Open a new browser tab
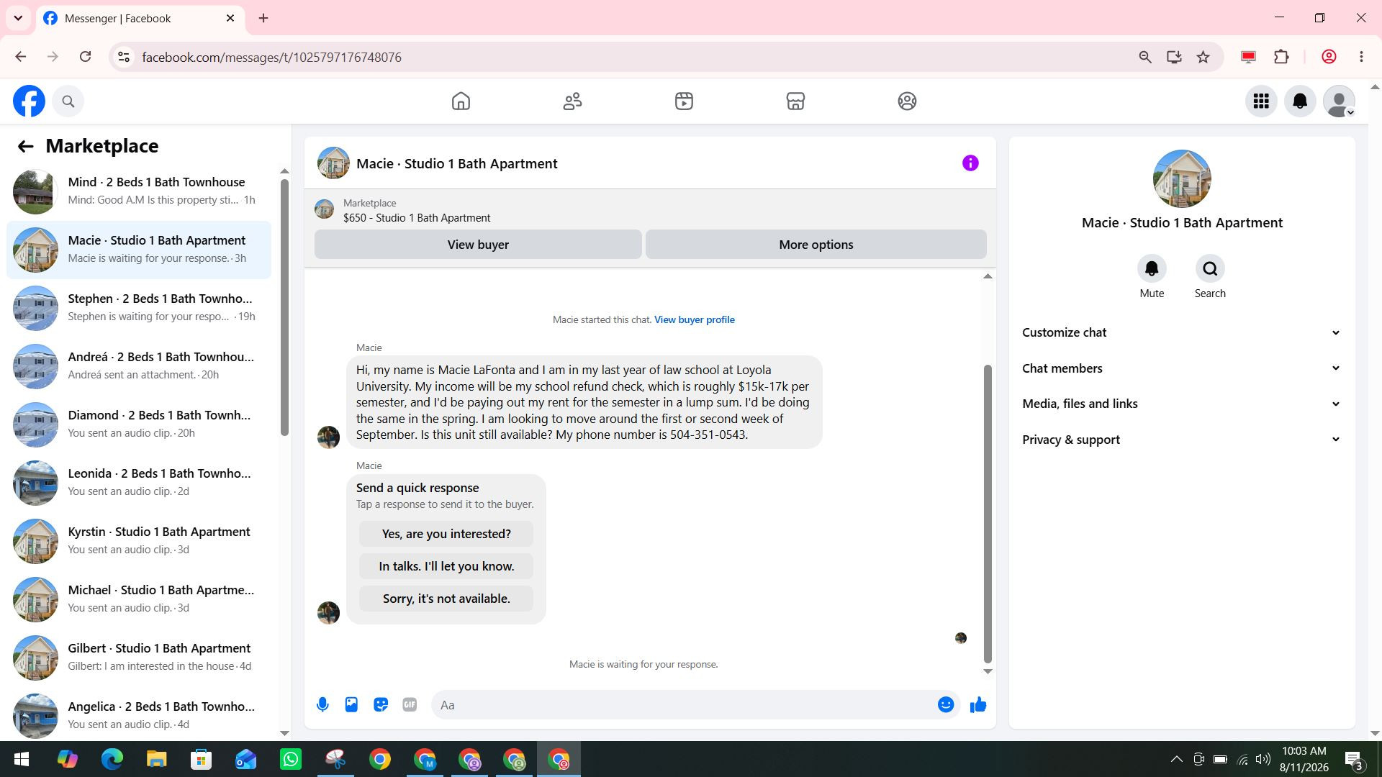This screenshot has width=1382, height=777. pos(263,19)
